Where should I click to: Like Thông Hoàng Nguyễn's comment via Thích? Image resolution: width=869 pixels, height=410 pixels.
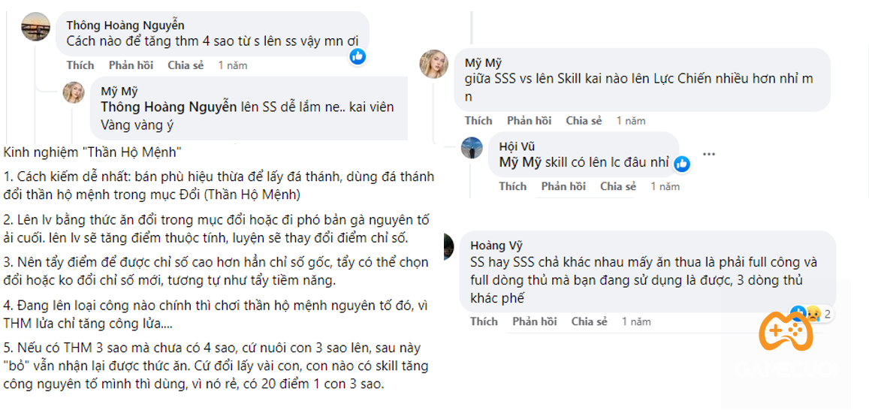[80, 65]
